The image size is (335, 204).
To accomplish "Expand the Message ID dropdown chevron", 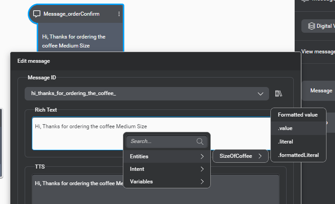I will click(261, 94).
